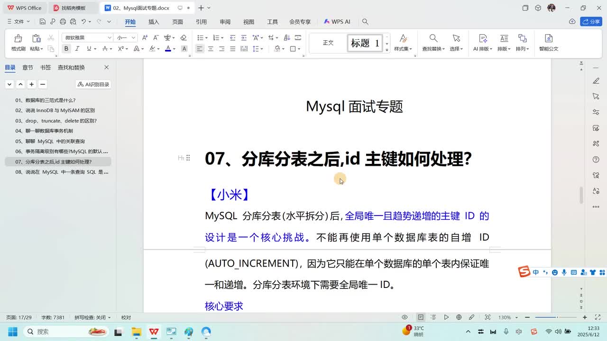
Task: Click the Share (分享) button
Action: [591, 22]
